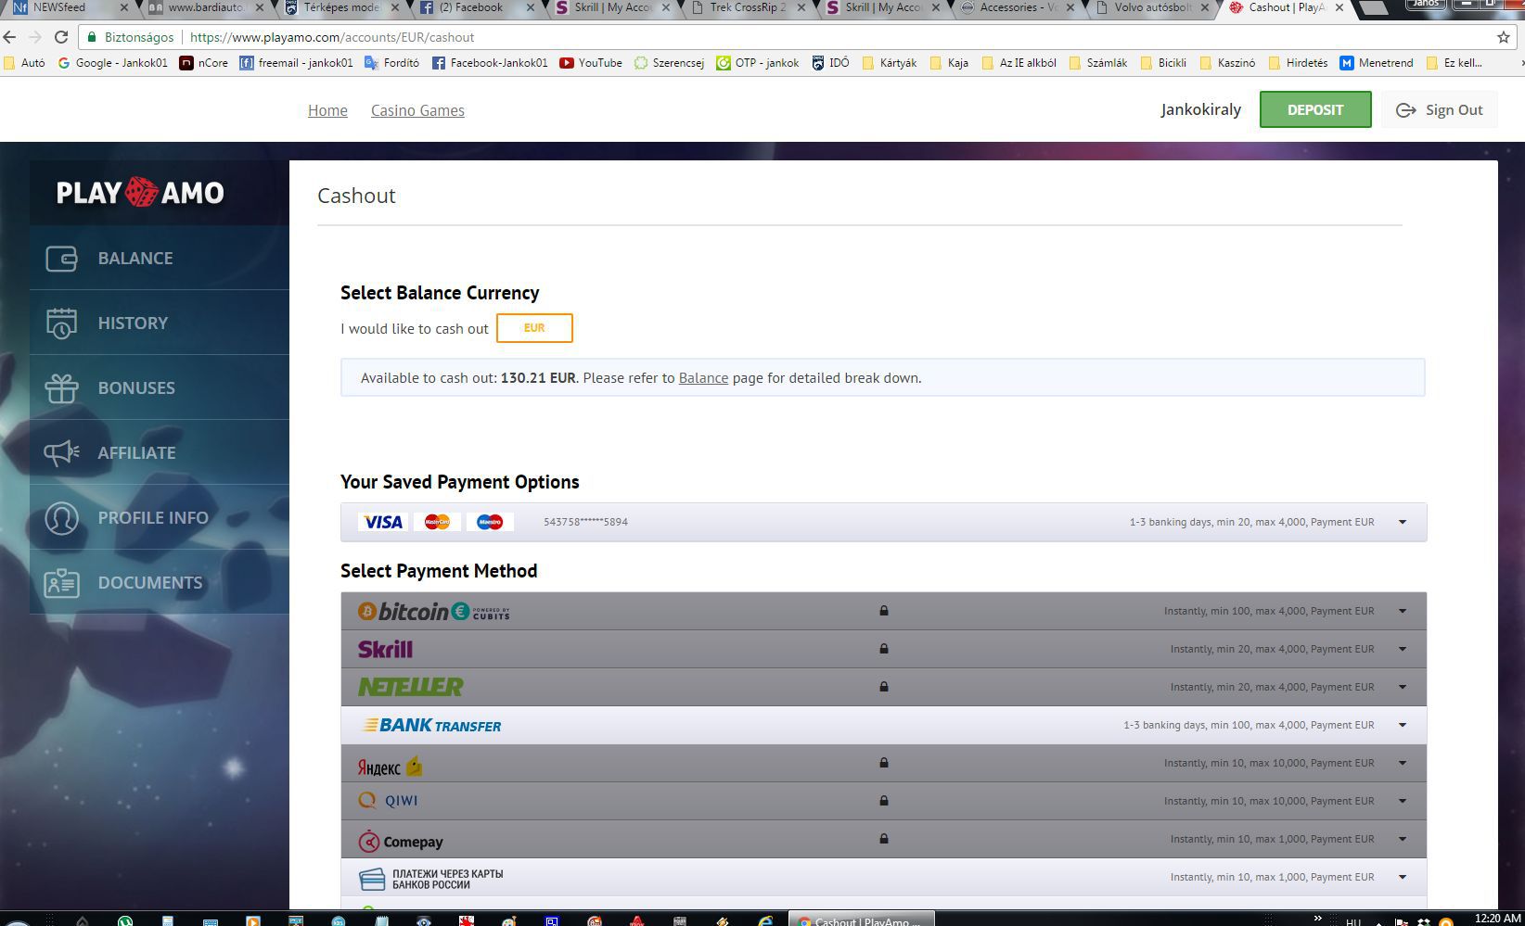Switch to the (2) Facebook browser tab
This screenshot has height=926, width=1525.
coord(478,8)
